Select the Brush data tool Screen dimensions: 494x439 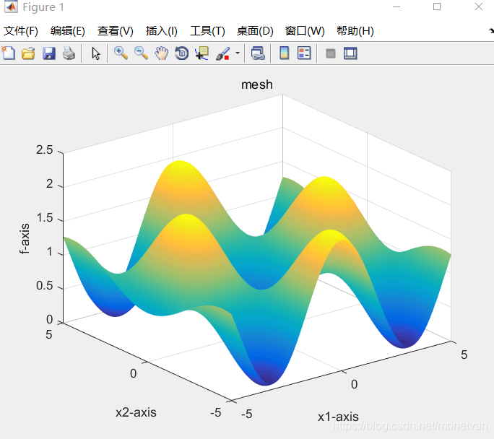tap(223, 53)
